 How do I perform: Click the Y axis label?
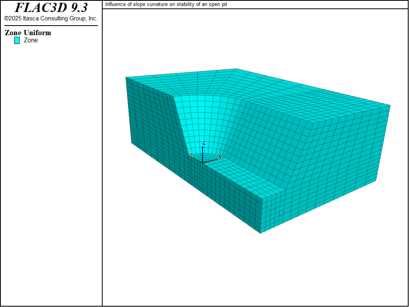pos(191,155)
